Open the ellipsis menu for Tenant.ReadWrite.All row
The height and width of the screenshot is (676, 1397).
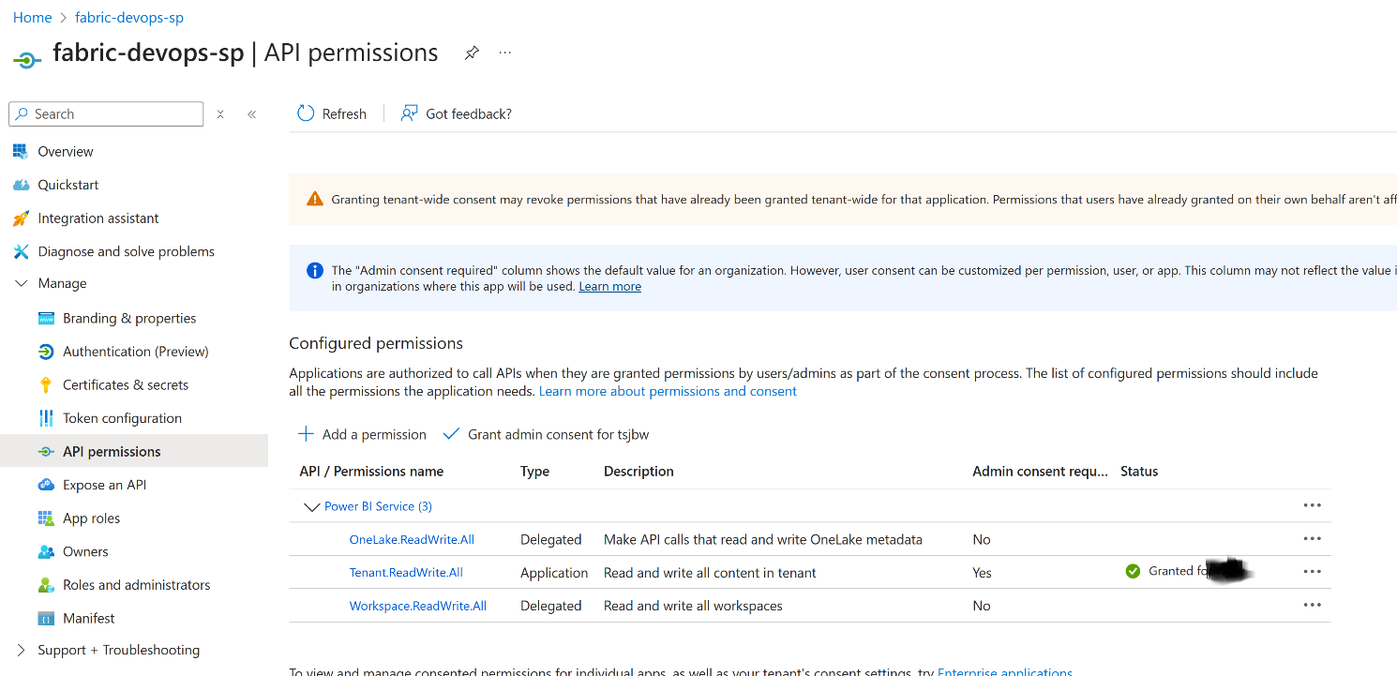pos(1312,572)
